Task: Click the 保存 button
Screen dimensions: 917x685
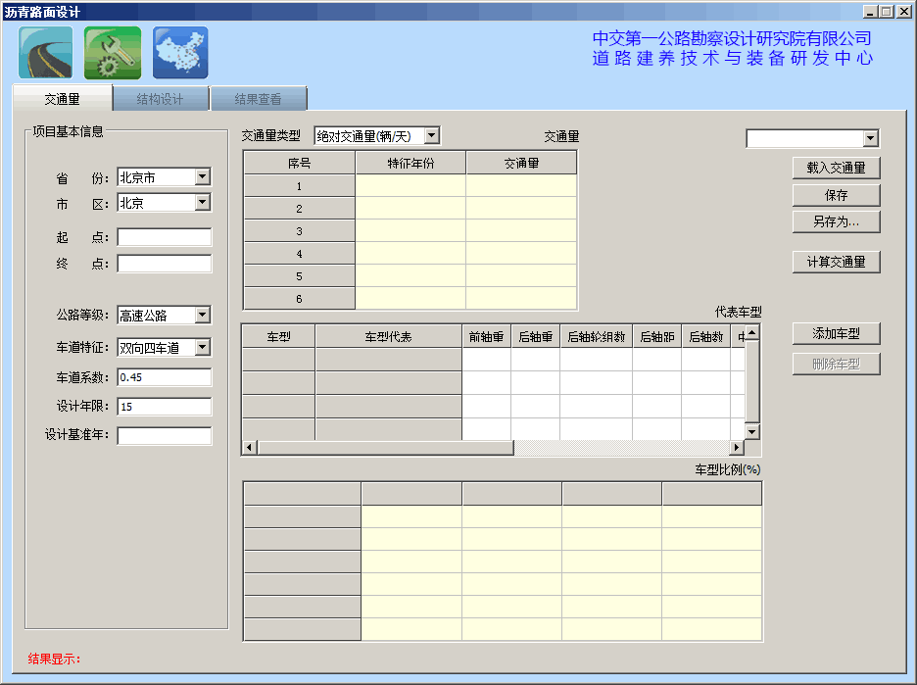Action: click(x=836, y=195)
